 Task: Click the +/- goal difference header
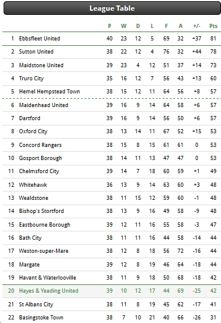pyautogui.click(x=197, y=26)
